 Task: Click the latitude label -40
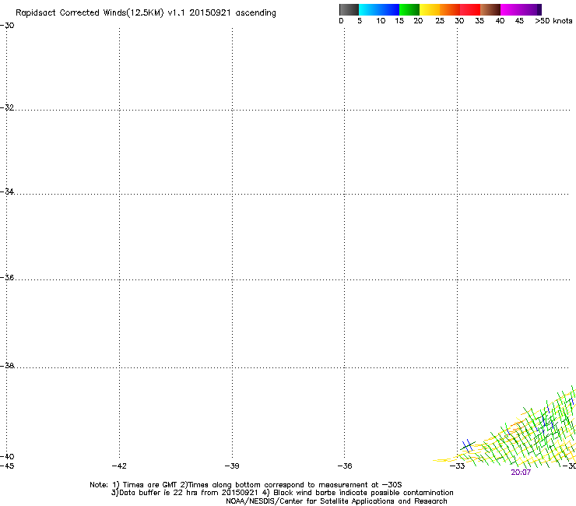tap(7, 456)
